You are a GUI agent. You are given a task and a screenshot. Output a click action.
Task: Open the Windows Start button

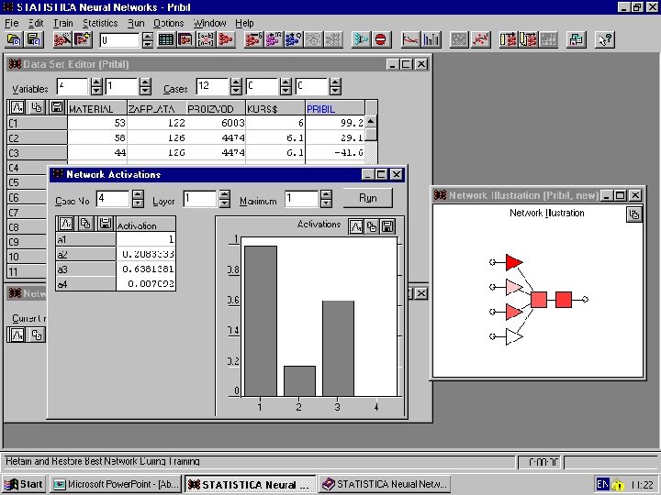[x=25, y=485]
